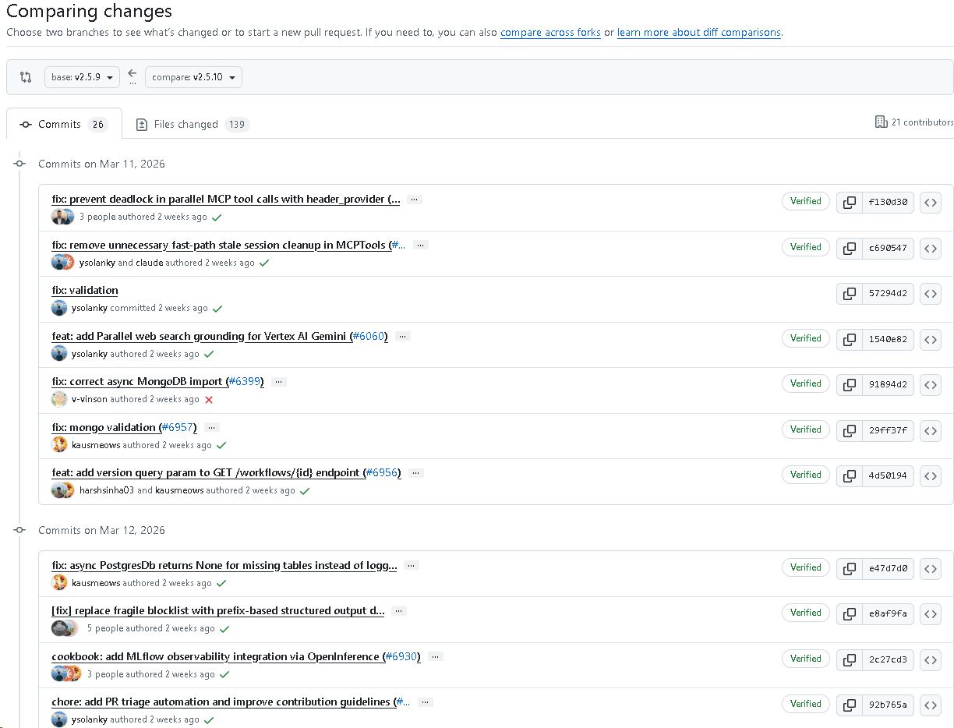Open pull request #6956 link
Screen dimensions: 954x728
pos(382,473)
